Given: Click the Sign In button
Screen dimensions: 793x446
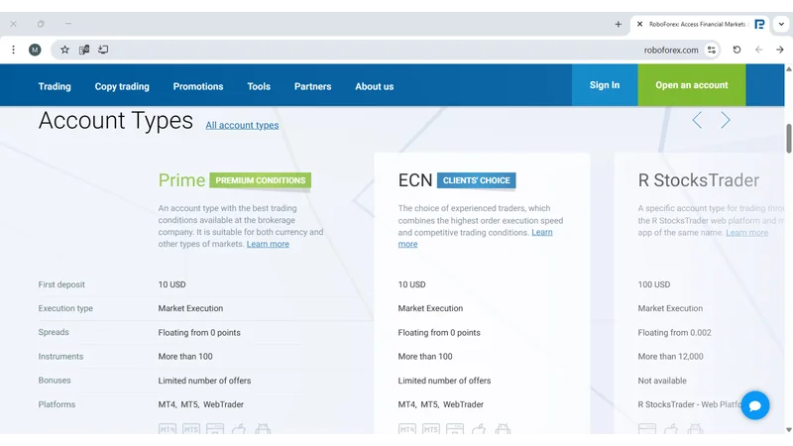Looking at the screenshot, I should [605, 85].
